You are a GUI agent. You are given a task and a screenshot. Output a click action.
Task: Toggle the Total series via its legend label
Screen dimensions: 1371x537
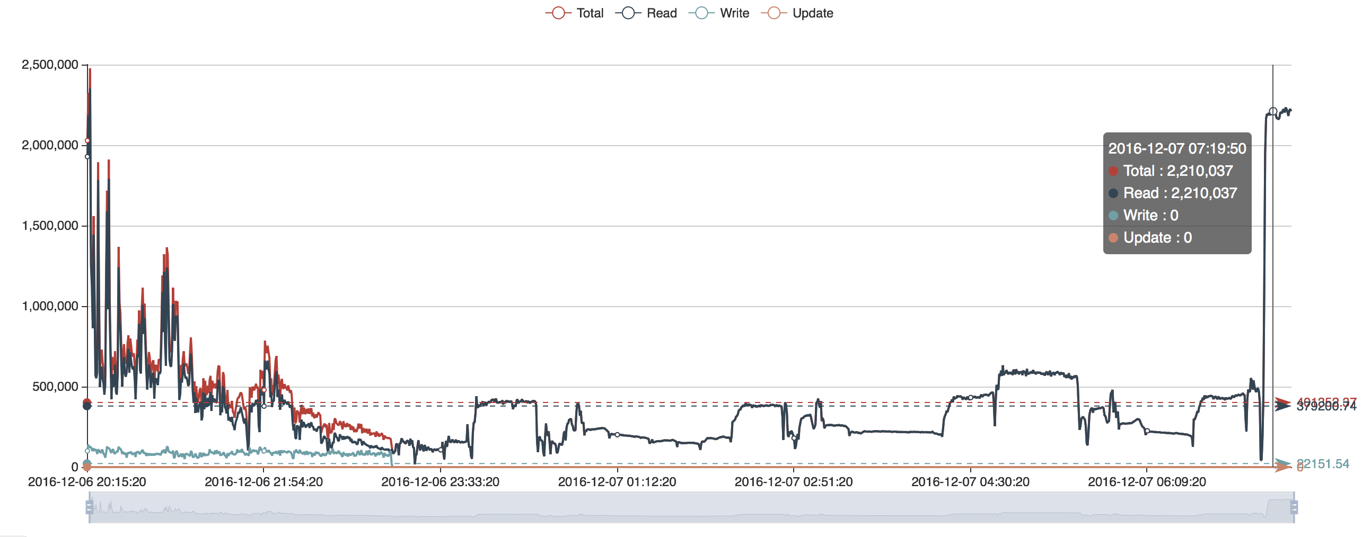[590, 13]
